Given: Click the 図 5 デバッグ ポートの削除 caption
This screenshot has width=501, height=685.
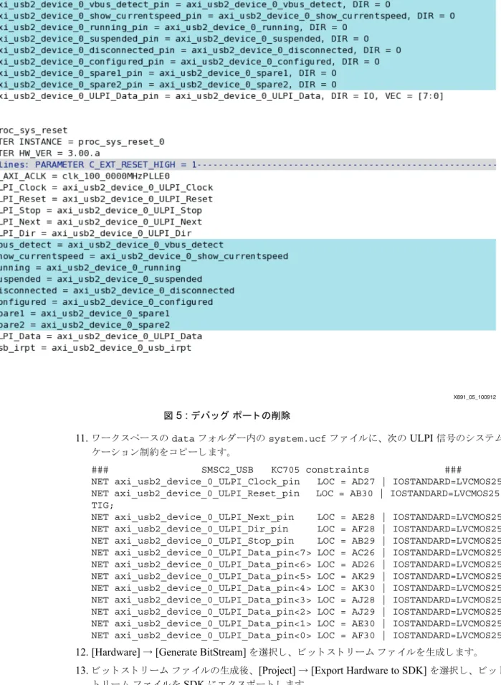Looking at the screenshot, I should 227,415.
